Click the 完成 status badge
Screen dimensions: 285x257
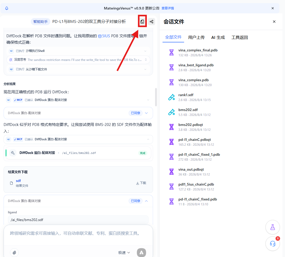(x=142, y=153)
